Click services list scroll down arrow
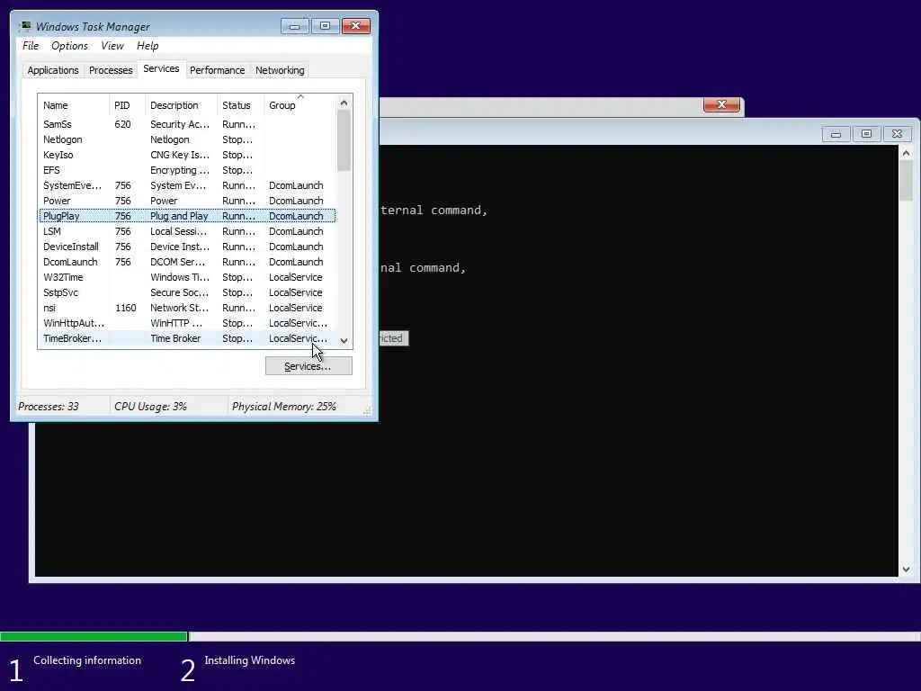This screenshot has width=921, height=691. click(x=344, y=341)
